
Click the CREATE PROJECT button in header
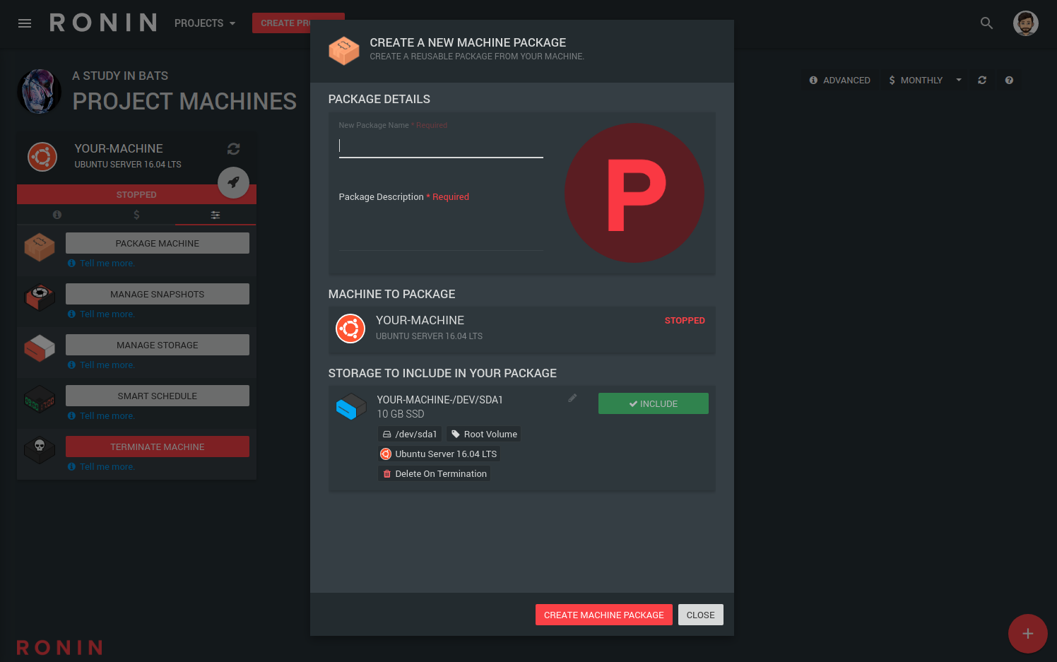click(x=282, y=23)
